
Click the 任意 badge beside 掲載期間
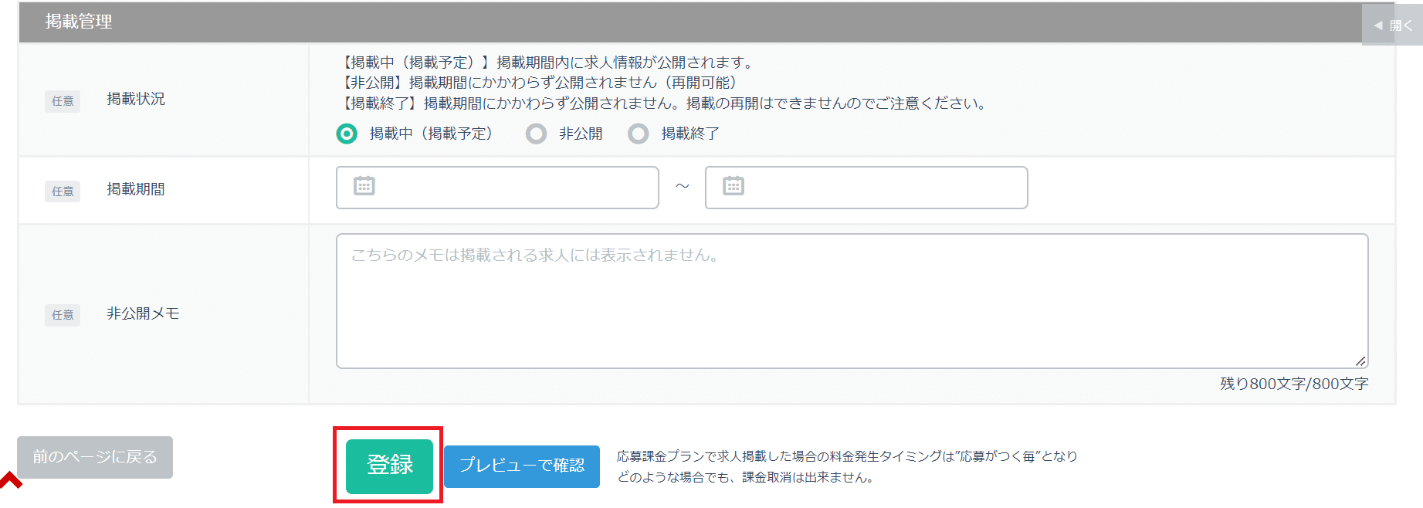(63, 191)
